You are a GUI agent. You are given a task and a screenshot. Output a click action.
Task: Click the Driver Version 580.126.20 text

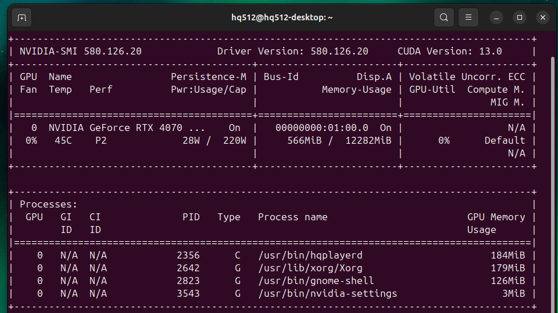(292, 51)
